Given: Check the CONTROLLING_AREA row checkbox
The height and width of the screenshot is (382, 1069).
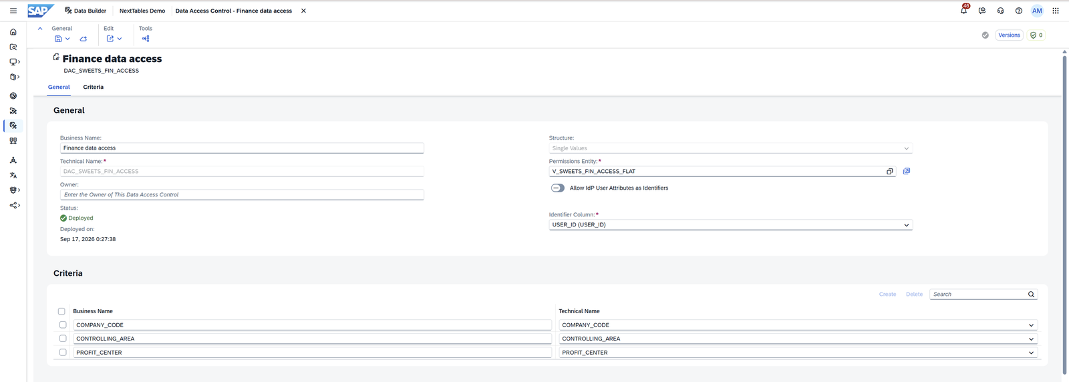Looking at the screenshot, I should [x=63, y=339].
